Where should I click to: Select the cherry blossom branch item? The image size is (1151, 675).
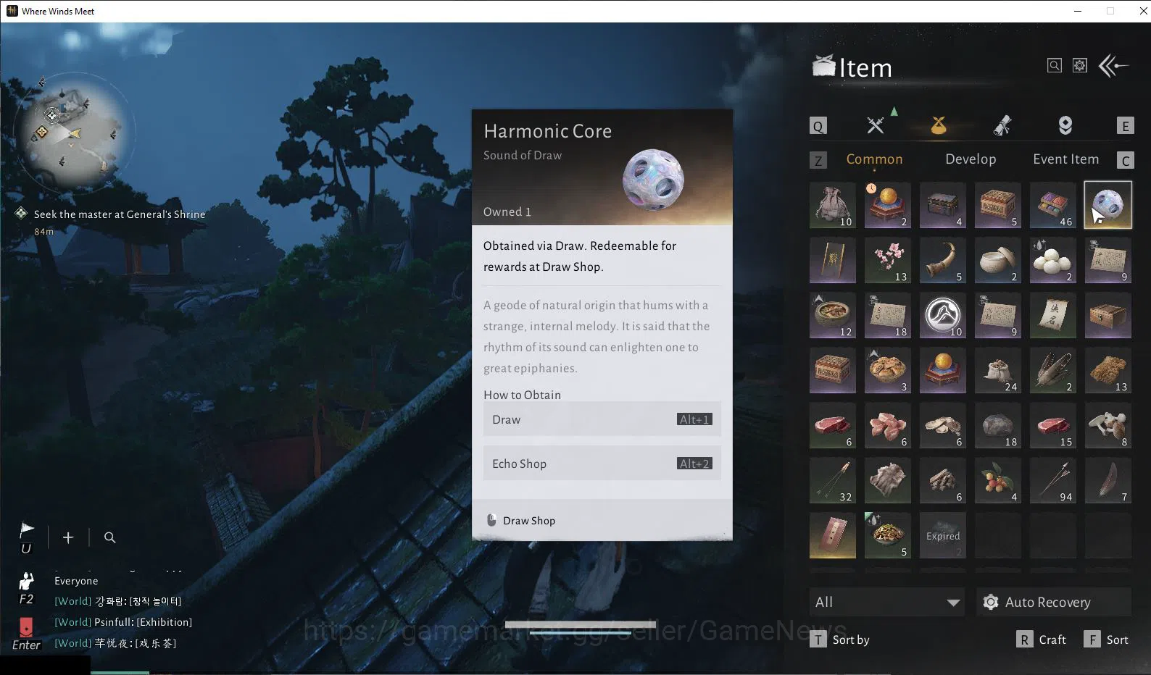pos(888,261)
